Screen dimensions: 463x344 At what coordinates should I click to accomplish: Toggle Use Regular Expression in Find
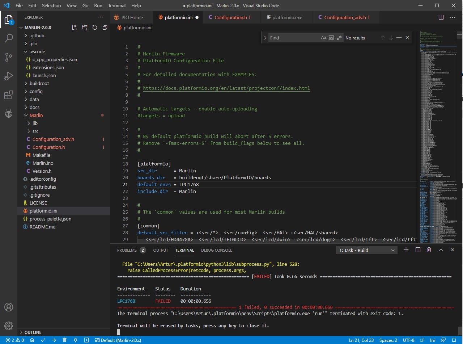(339, 38)
